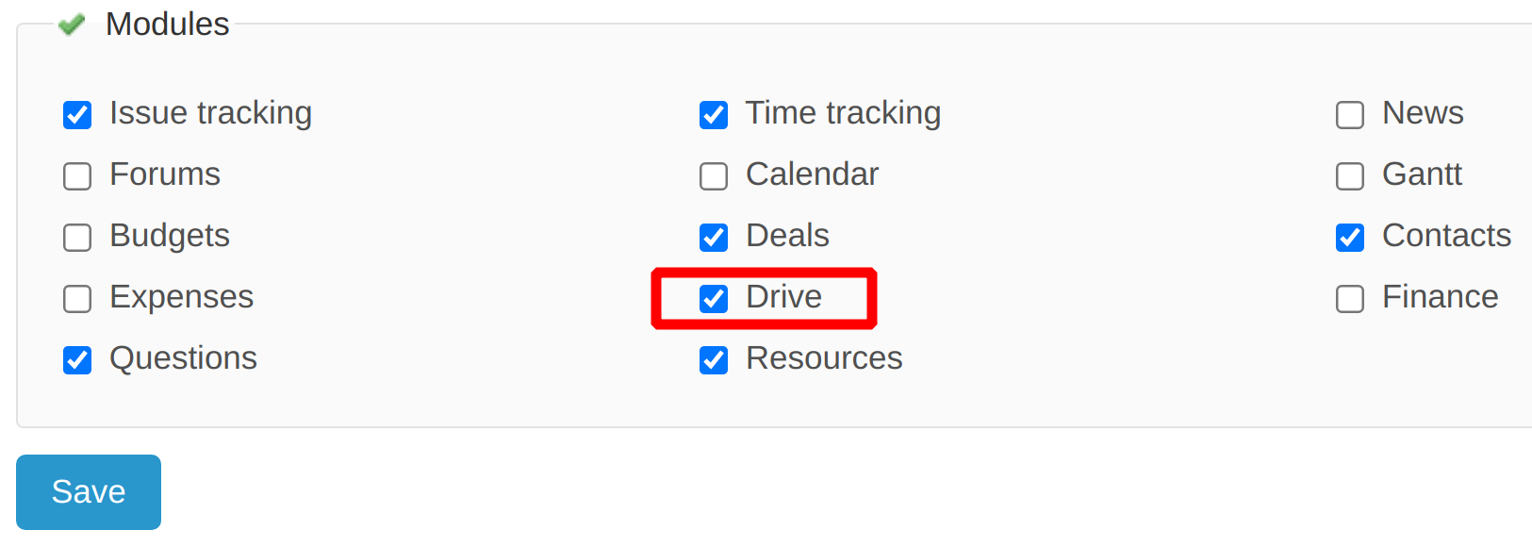Screen dimensions: 1532x547
Task: Uncheck the highlighted Drive checkbox
Action: click(714, 299)
